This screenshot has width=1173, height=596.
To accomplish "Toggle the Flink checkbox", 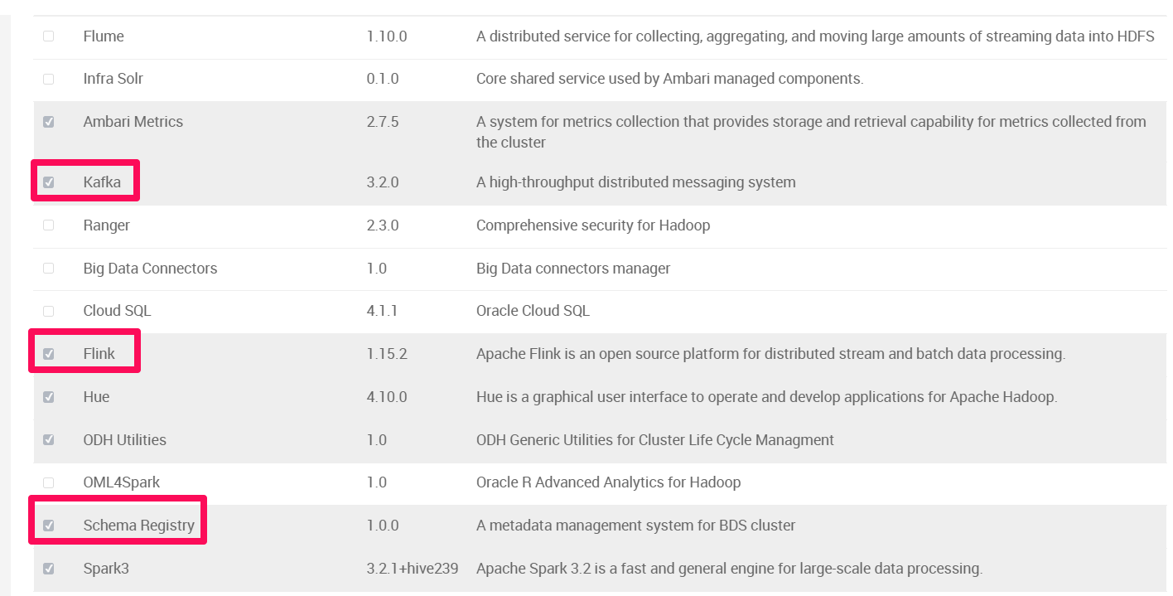I will (x=48, y=354).
